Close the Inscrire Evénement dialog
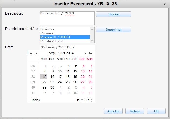The height and width of the screenshot is (119, 170). coord(165,4)
